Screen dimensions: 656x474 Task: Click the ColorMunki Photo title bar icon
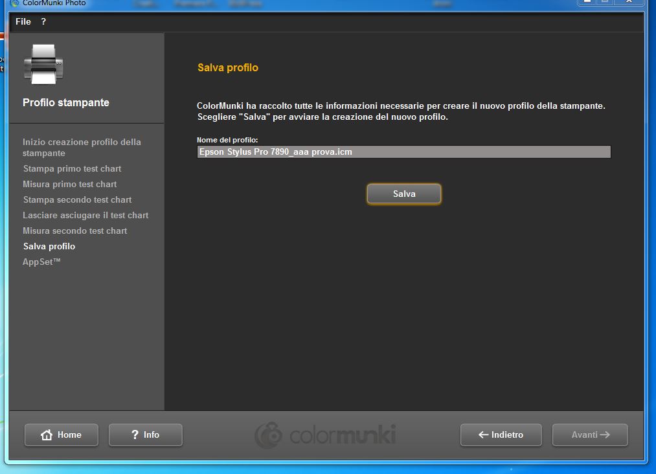coord(15,3)
